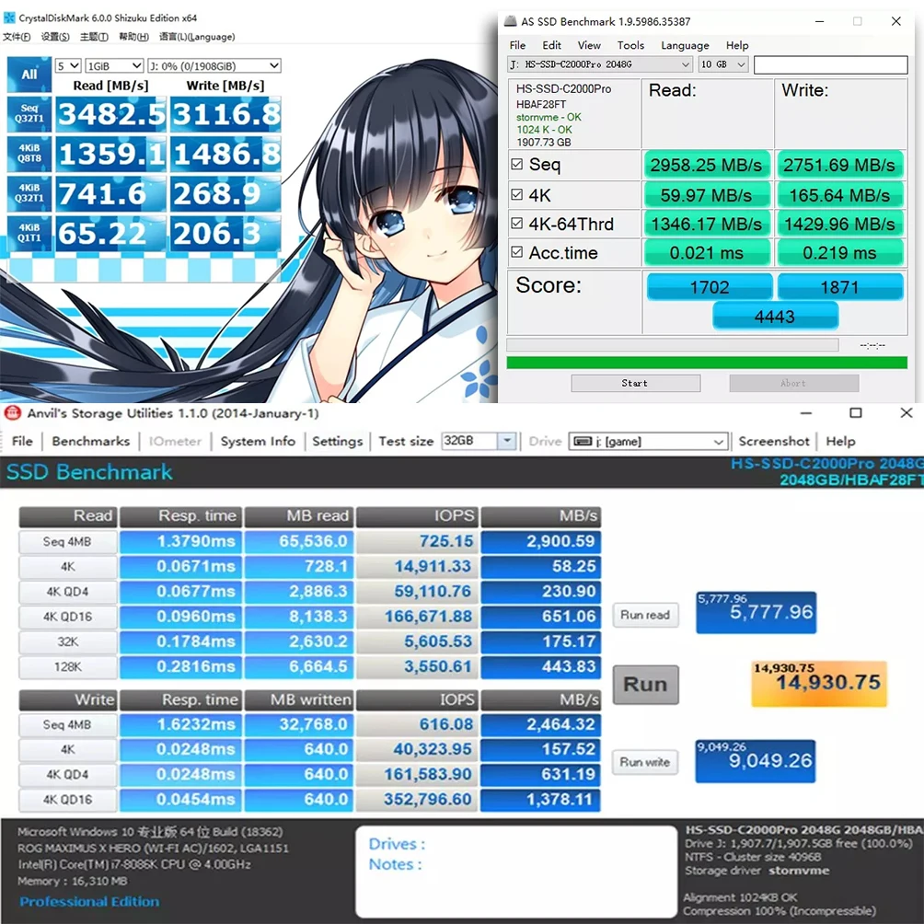Open the J: drive dropdown in CrystalDiskMark
The image size is (924, 924).
(214, 66)
